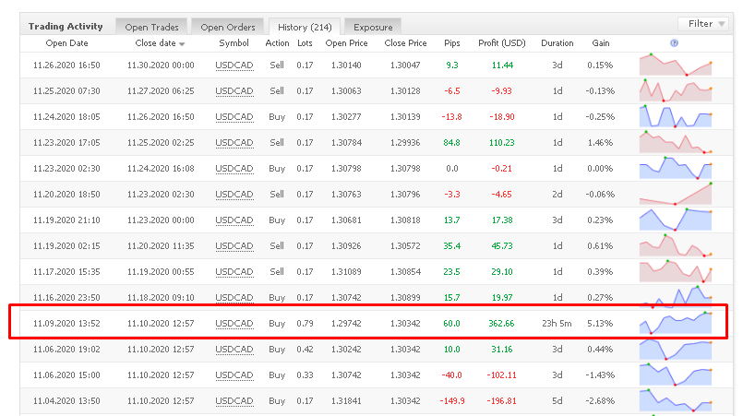Click sparkline chart for 11.24.2020 18:05 trade
743x416 pixels.
(675, 117)
